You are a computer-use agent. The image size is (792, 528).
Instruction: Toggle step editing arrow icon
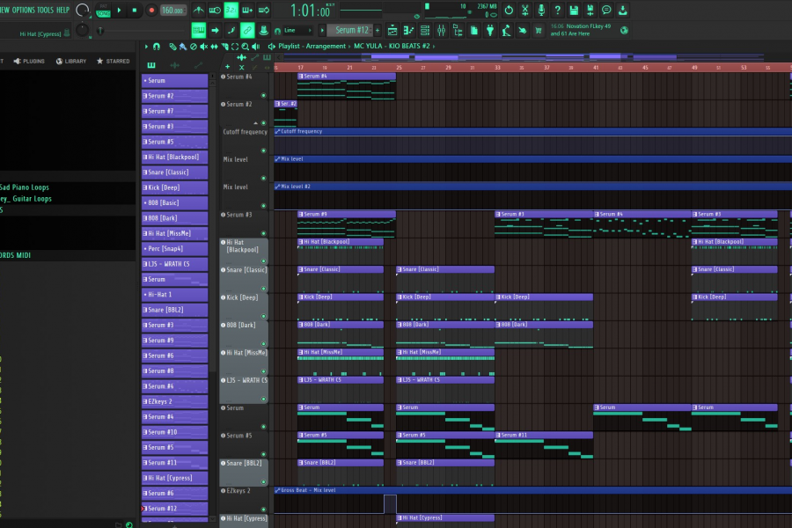(215, 30)
